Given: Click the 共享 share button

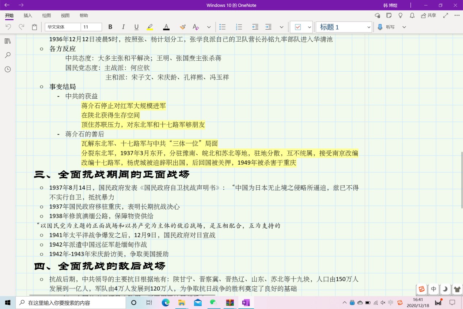Looking at the screenshot, I should click(x=428, y=15).
